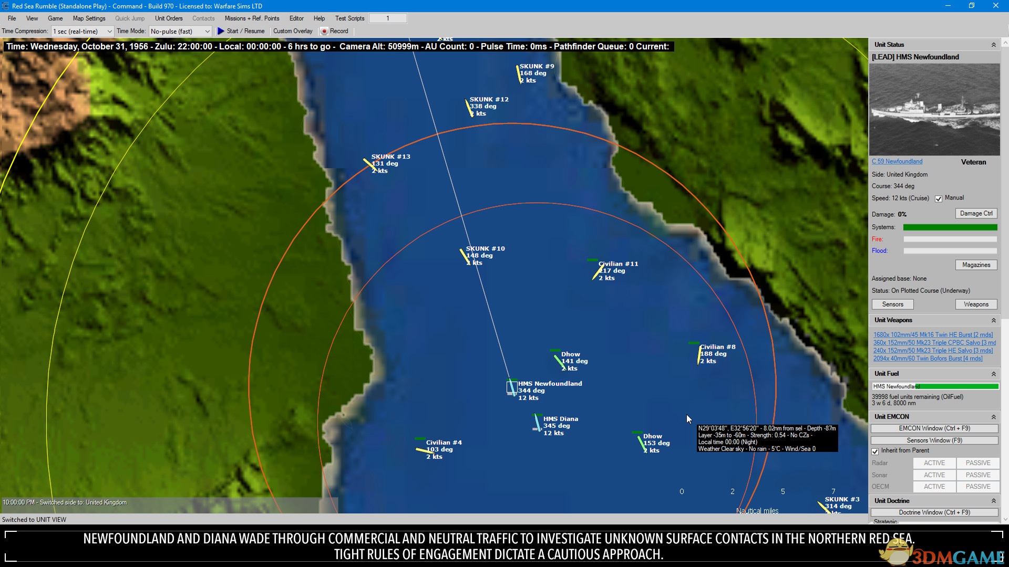
Task: Toggle the Manual course control checkbox
Action: [938, 198]
